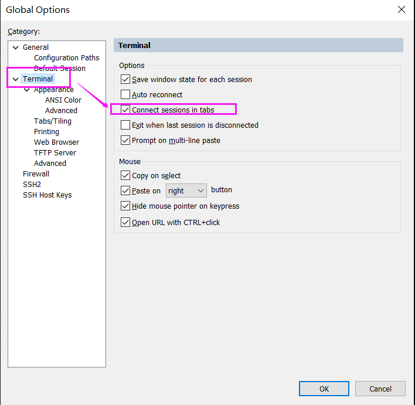This screenshot has width=415, height=405.
Task: Select Tabs/Tiling category
Action: (x=53, y=121)
